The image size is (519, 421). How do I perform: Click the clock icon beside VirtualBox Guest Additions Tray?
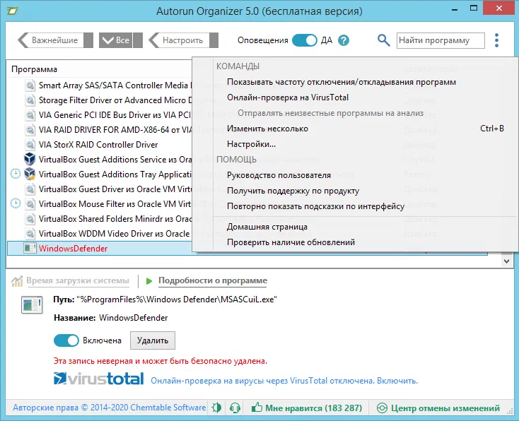pyautogui.click(x=16, y=174)
